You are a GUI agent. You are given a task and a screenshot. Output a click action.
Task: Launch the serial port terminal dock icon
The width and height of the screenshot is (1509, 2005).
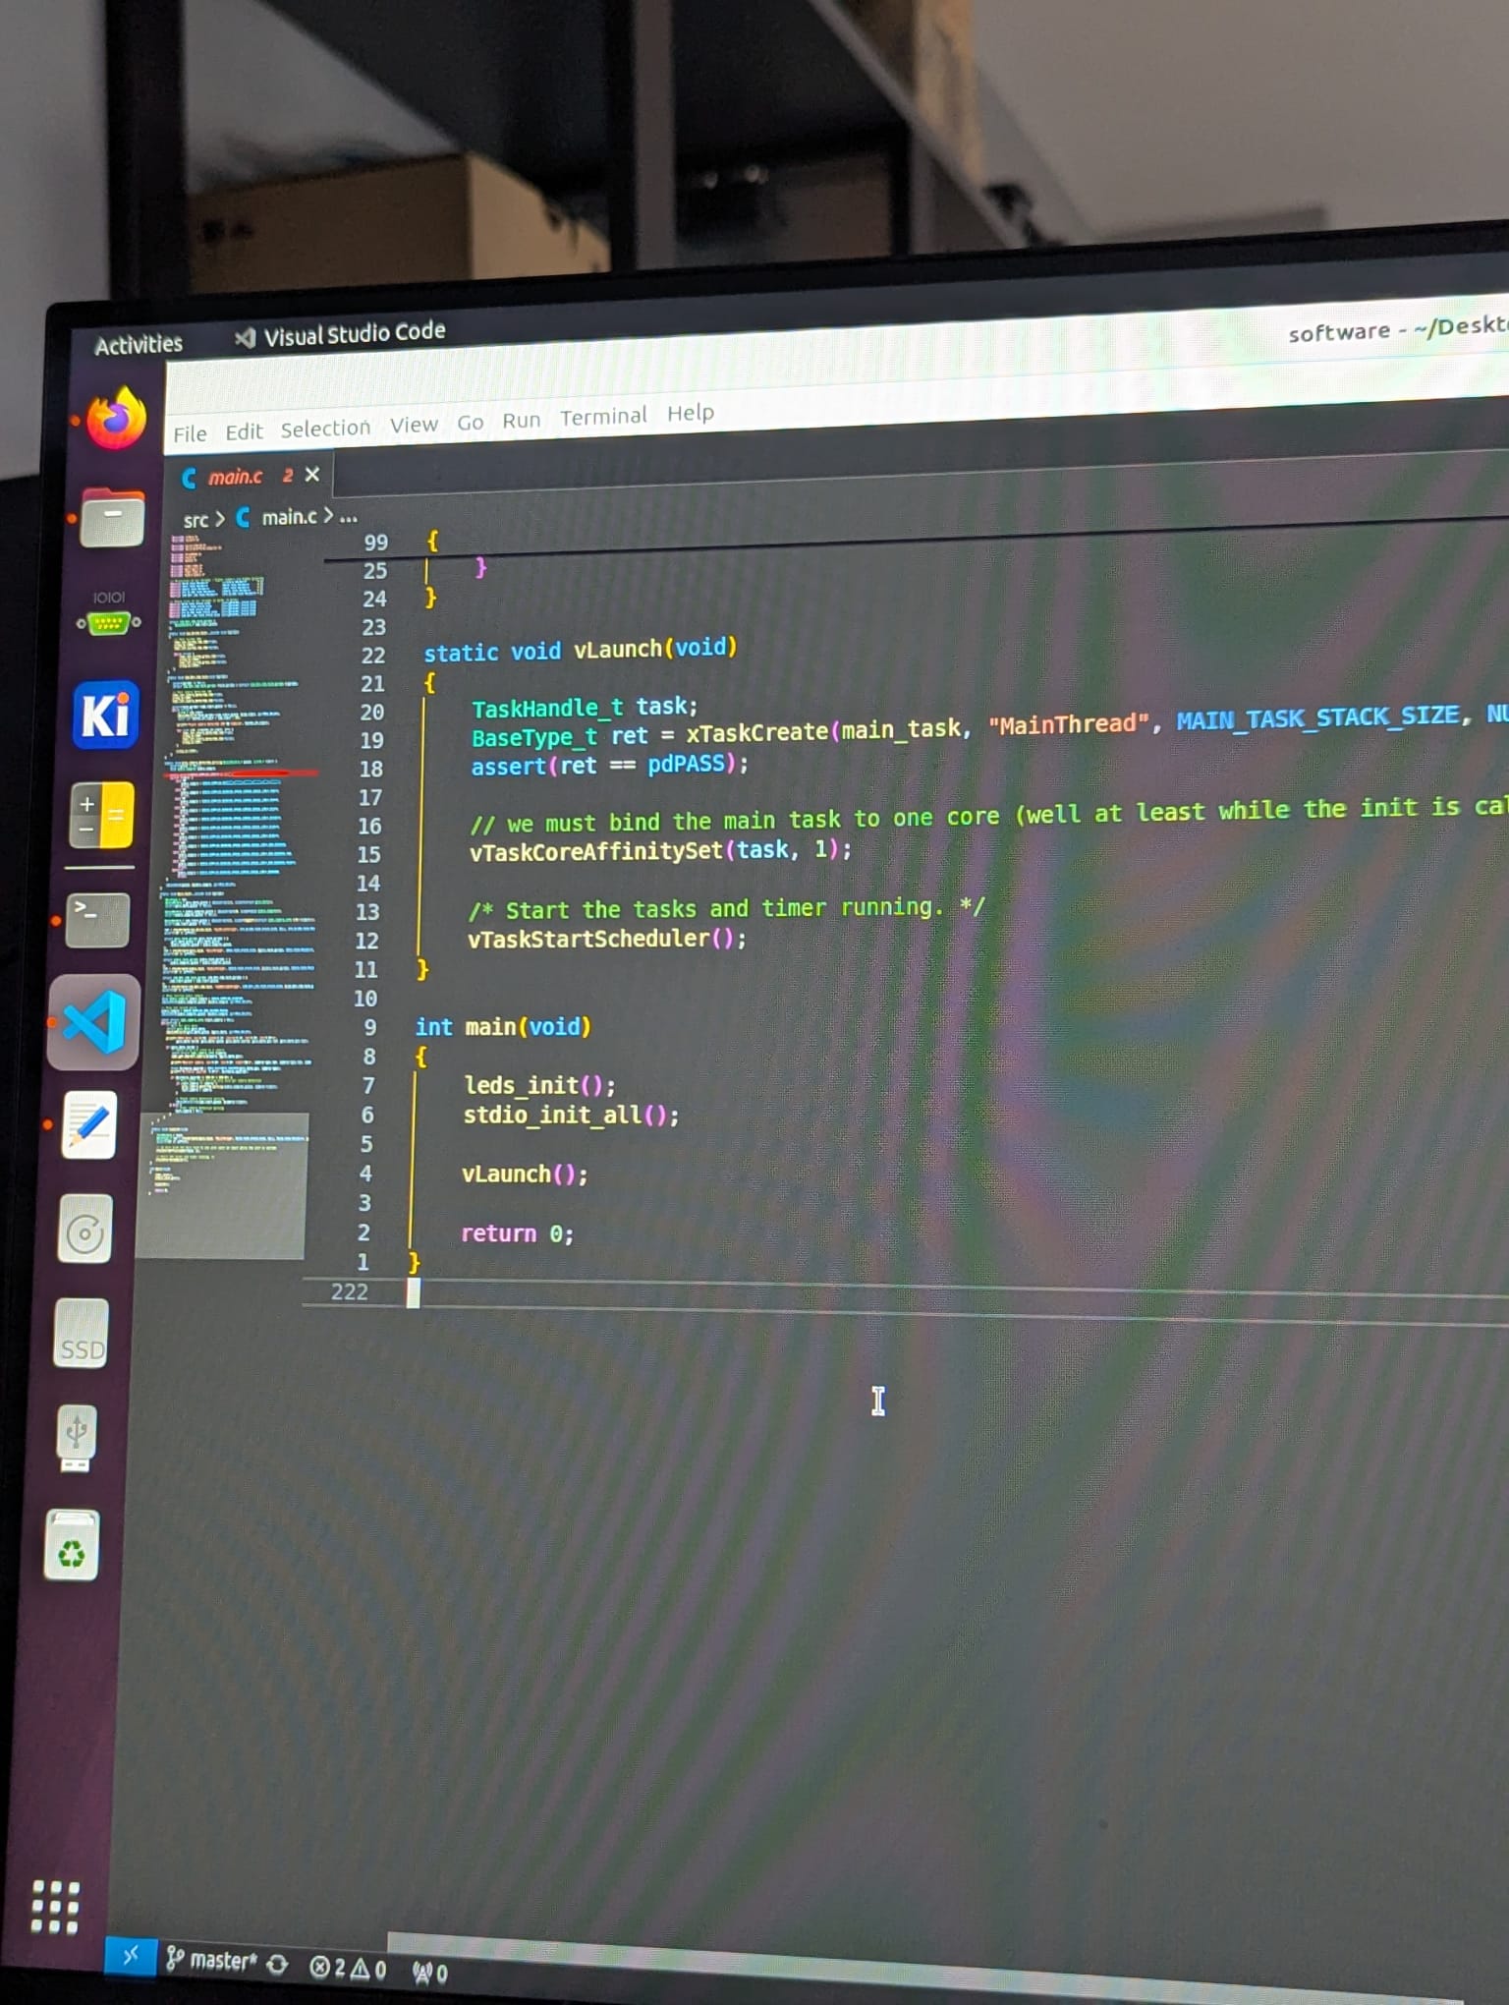(109, 616)
